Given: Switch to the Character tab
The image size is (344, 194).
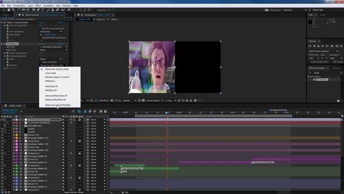Looking at the screenshot, I should coord(336,68).
